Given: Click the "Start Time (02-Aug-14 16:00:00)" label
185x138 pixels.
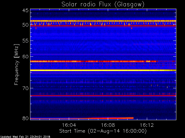Looking at the screenshot, I should pyautogui.click(x=103, y=131).
